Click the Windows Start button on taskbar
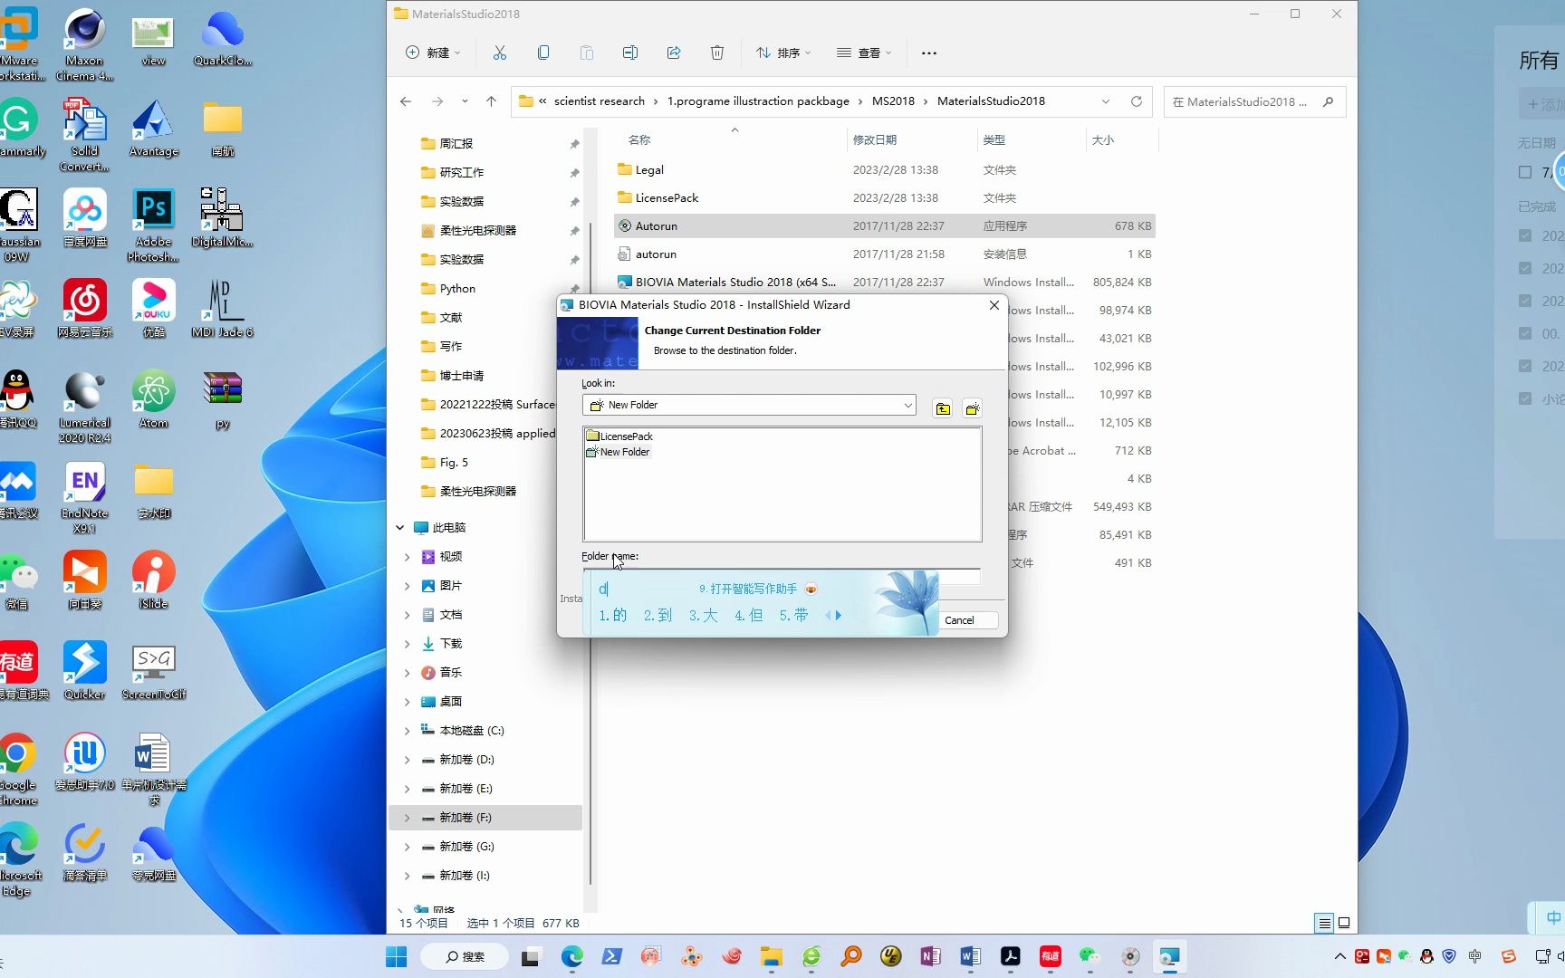This screenshot has height=978, width=1565. click(x=397, y=956)
